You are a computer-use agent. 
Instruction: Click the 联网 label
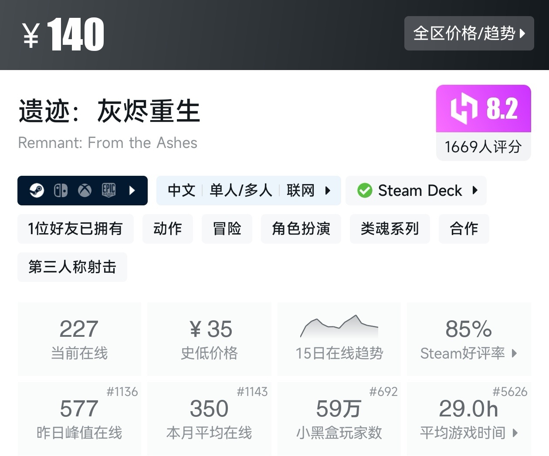click(x=300, y=191)
